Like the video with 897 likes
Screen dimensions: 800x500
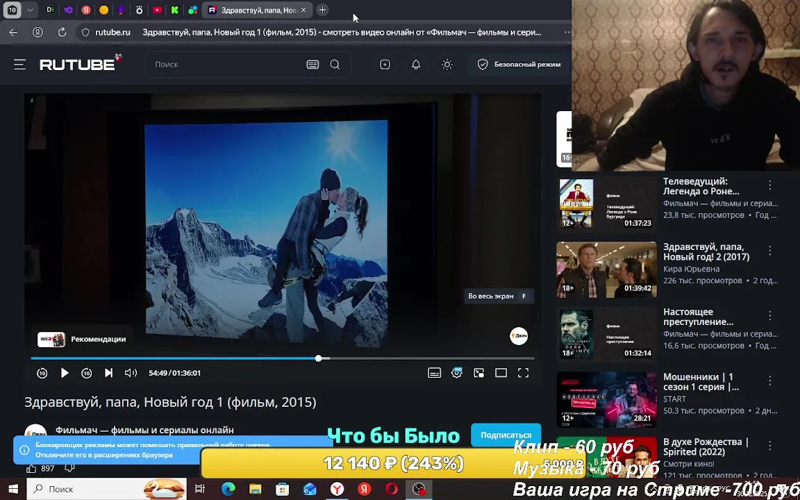40,468
